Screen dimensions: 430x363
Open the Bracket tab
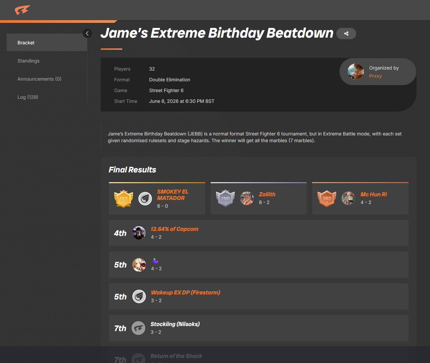(x=47, y=43)
